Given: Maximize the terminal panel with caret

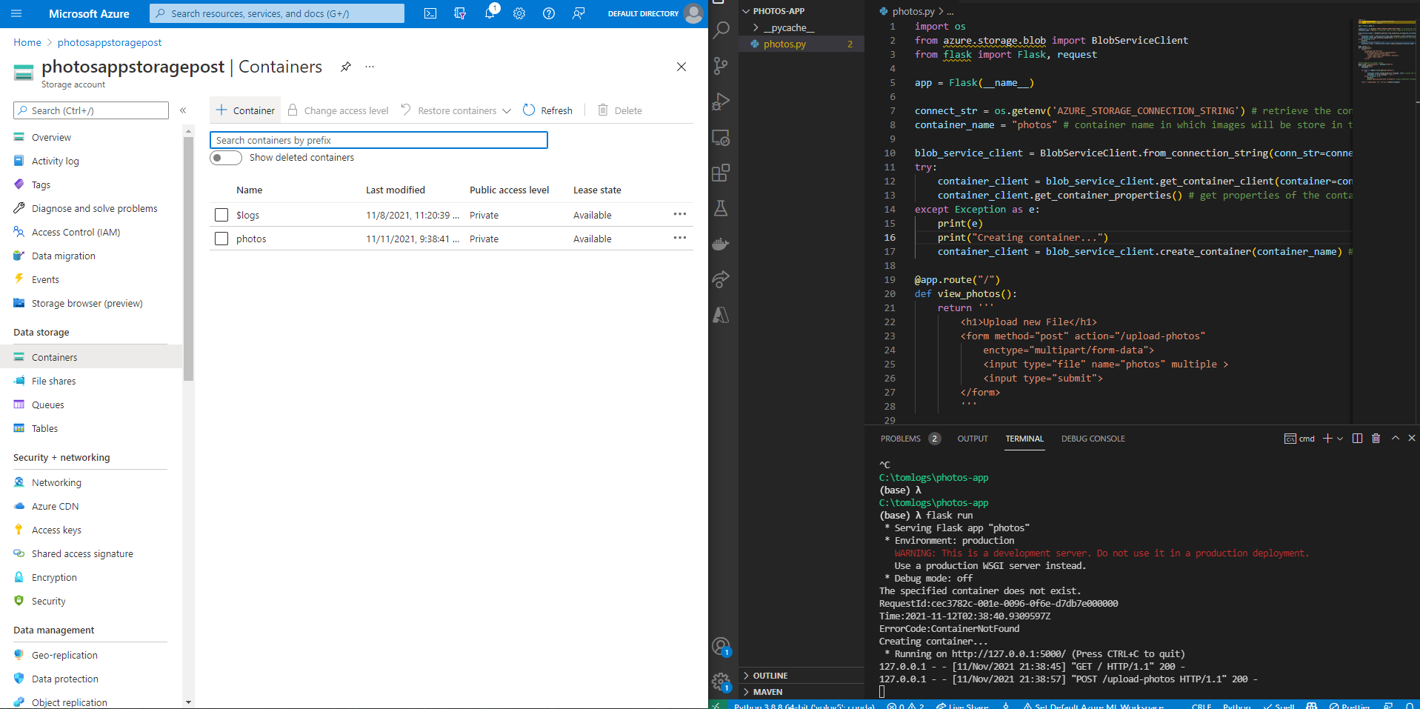Looking at the screenshot, I should 1396,439.
